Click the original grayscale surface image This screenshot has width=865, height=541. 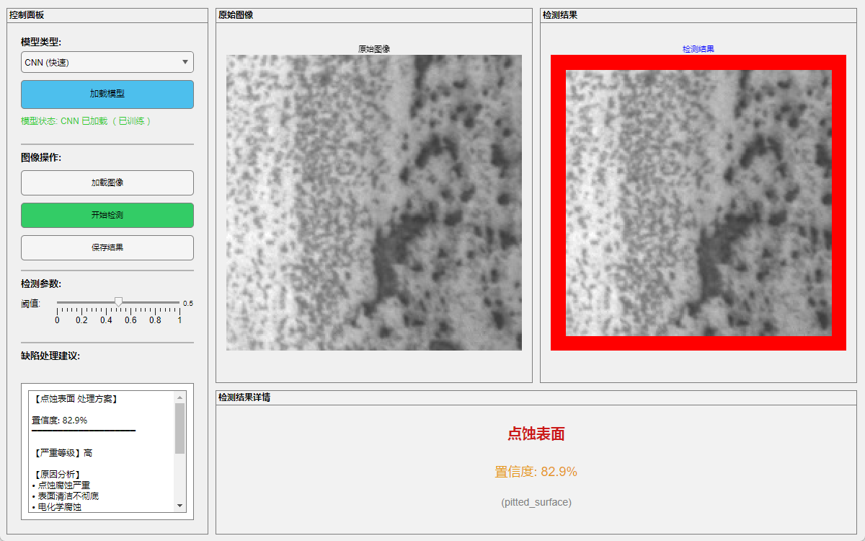[x=374, y=203]
